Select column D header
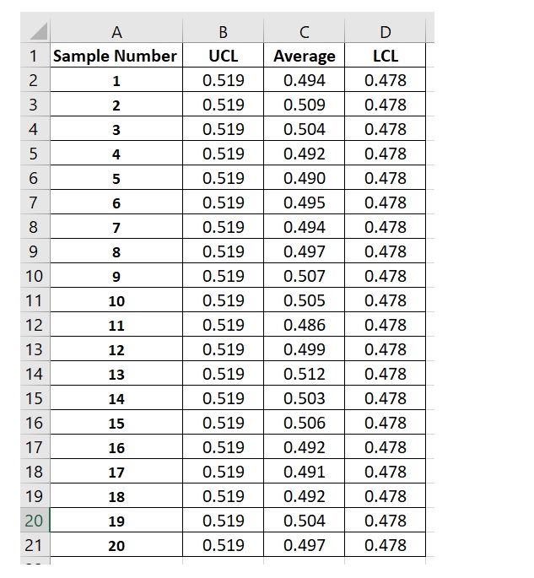The width and height of the screenshot is (534, 578). 385,33
